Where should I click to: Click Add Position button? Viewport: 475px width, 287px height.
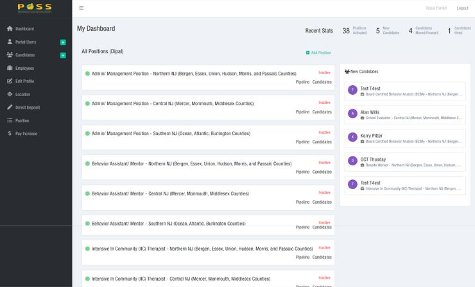(x=318, y=53)
